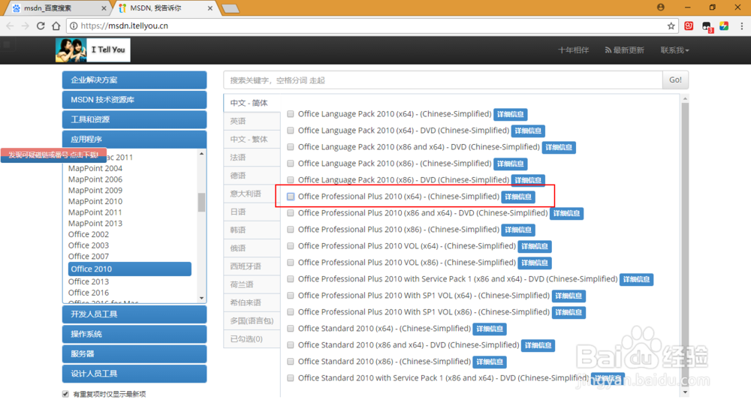751x406 pixels.
Task: Click the red extension icon in toolbar
Action: [x=689, y=26]
